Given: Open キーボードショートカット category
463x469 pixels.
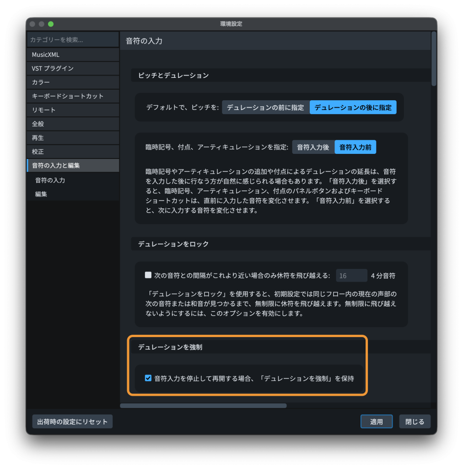Looking at the screenshot, I should [x=73, y=96].
